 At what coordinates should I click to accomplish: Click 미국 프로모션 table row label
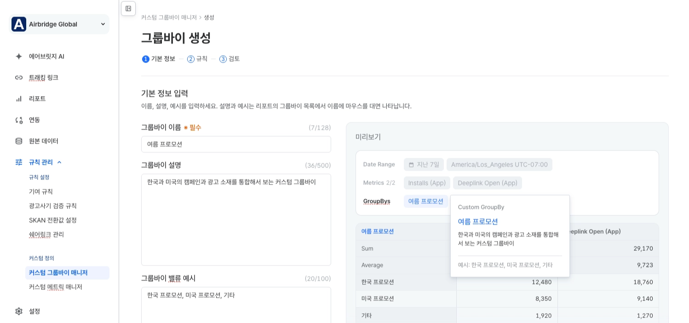coord(378,298)
